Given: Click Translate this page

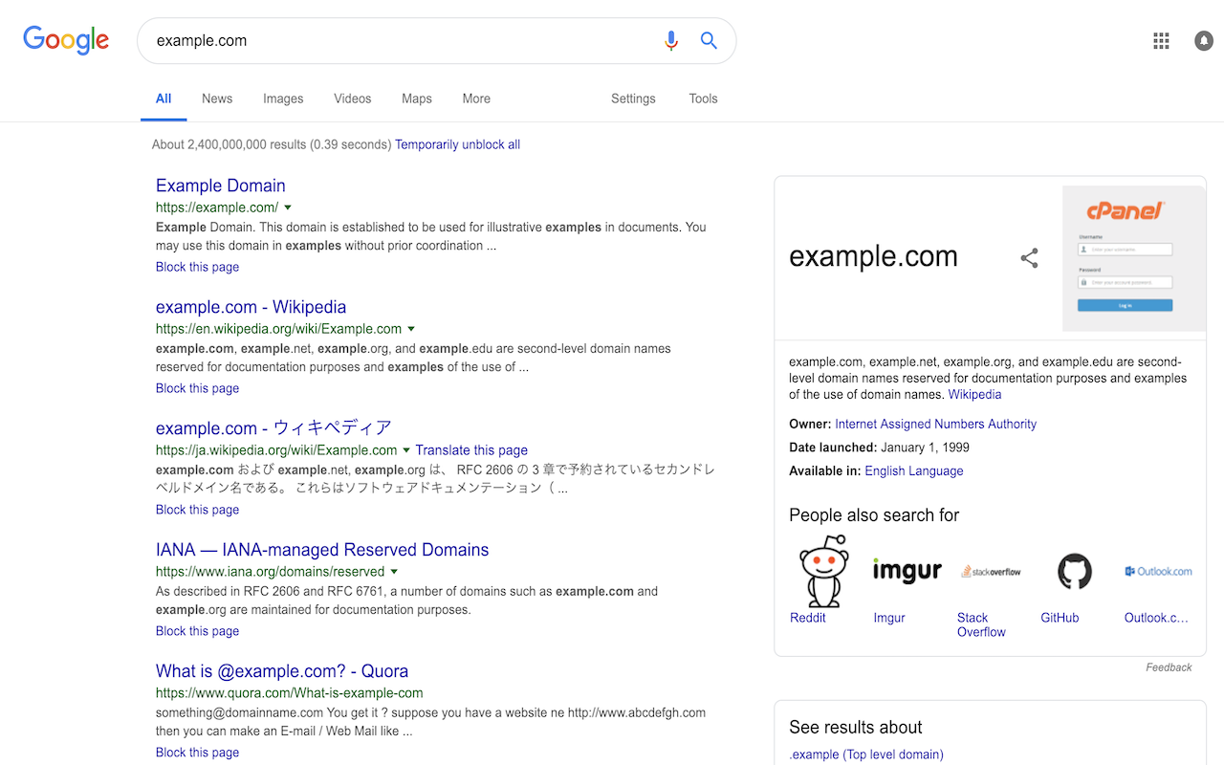Looking at the screenshot, I should pos(471,450).
